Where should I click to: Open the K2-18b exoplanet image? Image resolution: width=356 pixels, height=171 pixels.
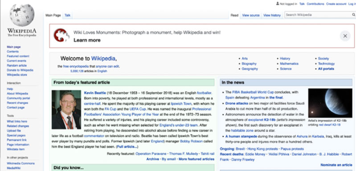pyautogui.click(x=330, y=103)
